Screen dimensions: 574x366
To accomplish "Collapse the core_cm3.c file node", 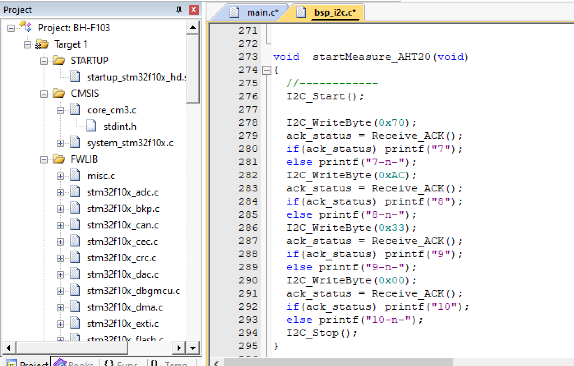I will 60,110.
